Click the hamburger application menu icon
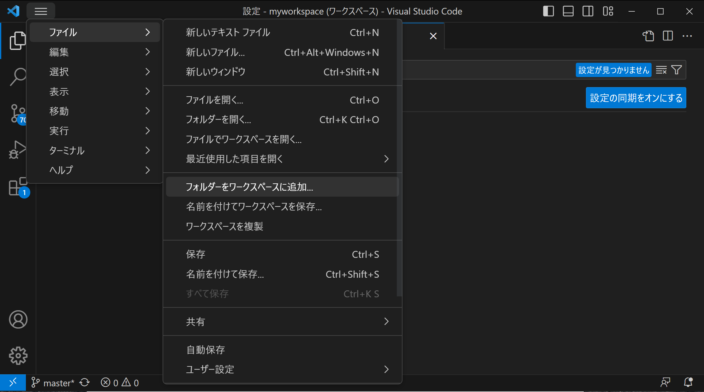704x392 pixels. pos(41,11)
